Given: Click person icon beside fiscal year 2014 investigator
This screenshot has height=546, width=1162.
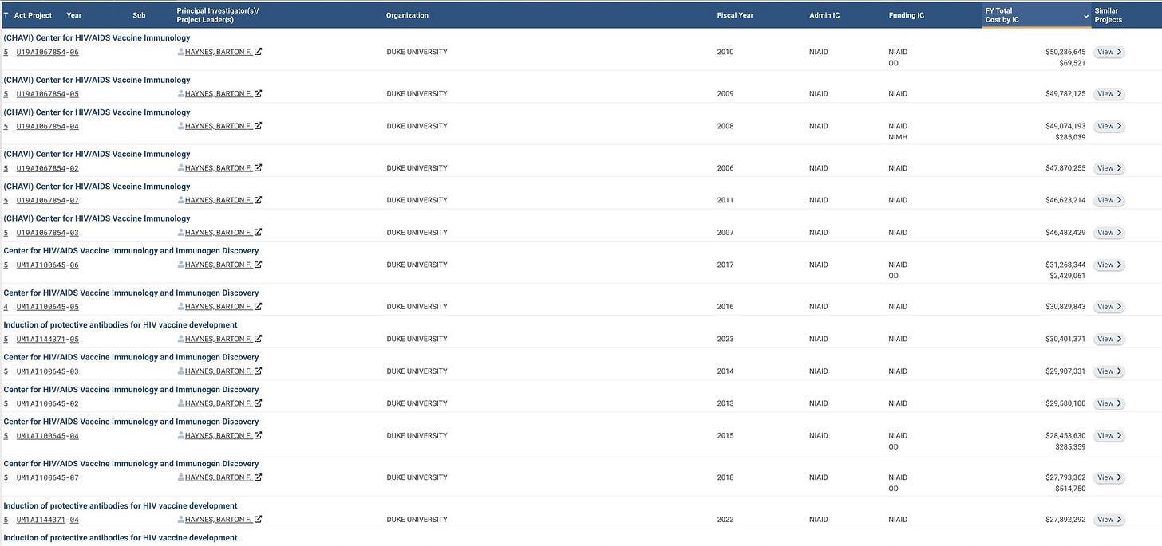Looking at the screenshot, I should coord(181,371).
